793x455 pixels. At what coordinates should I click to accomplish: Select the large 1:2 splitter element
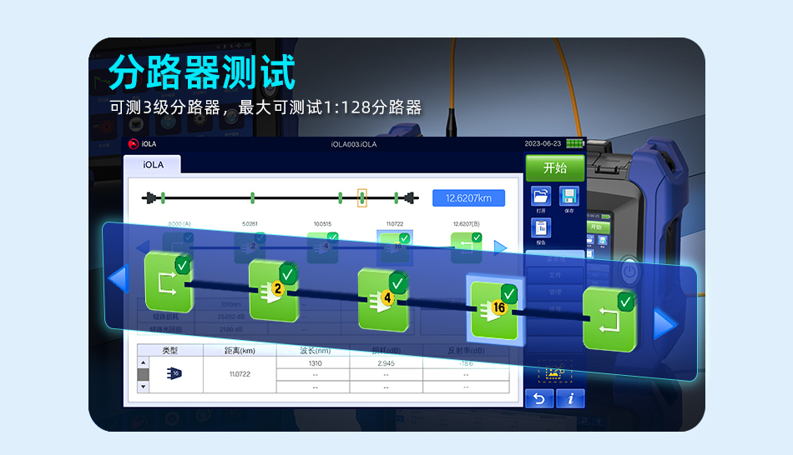[x=274, y=290]
